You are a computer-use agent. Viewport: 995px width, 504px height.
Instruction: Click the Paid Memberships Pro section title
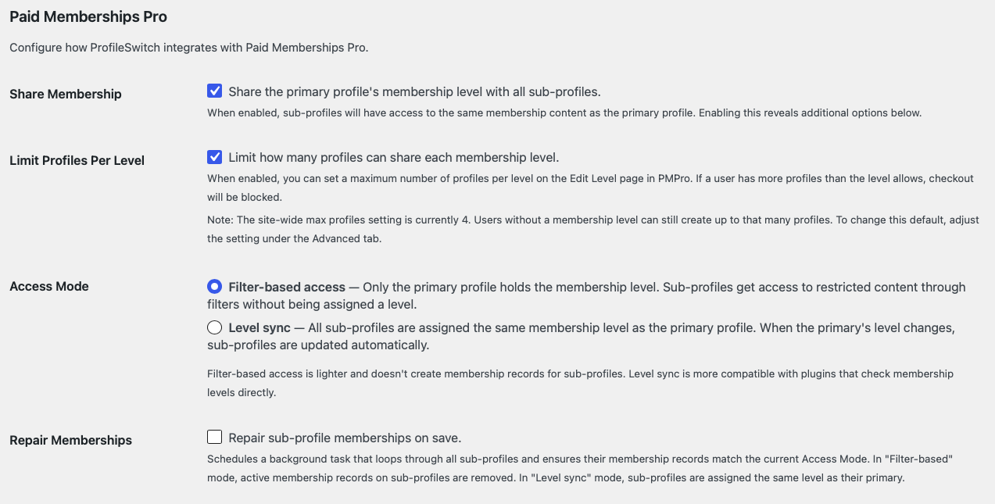click(x=88, y=16)
